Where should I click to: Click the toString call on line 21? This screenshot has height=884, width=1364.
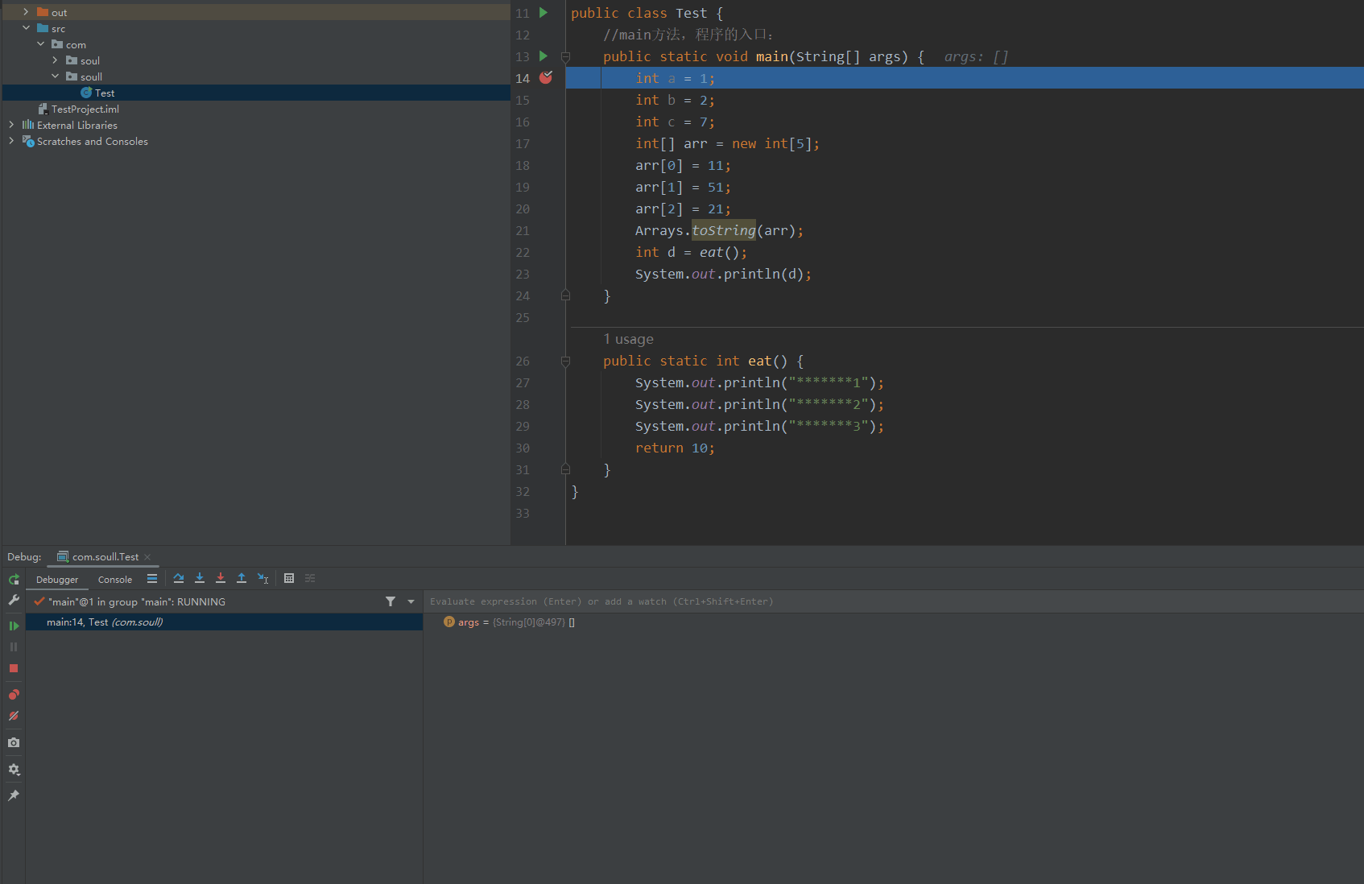tap(724, 231)
